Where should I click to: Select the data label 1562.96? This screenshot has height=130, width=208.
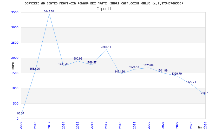click(35, 69)
